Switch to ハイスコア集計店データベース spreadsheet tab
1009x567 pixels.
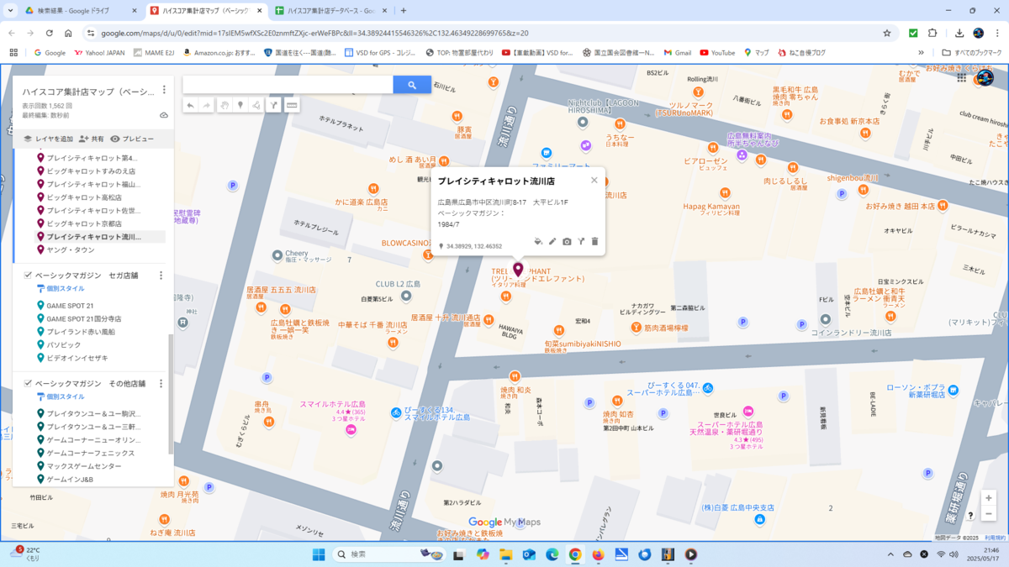coord(330,11)
